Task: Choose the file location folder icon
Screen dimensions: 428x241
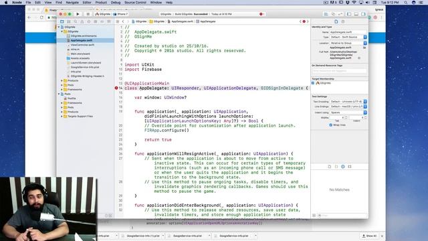Action: (x=364, y=48)
